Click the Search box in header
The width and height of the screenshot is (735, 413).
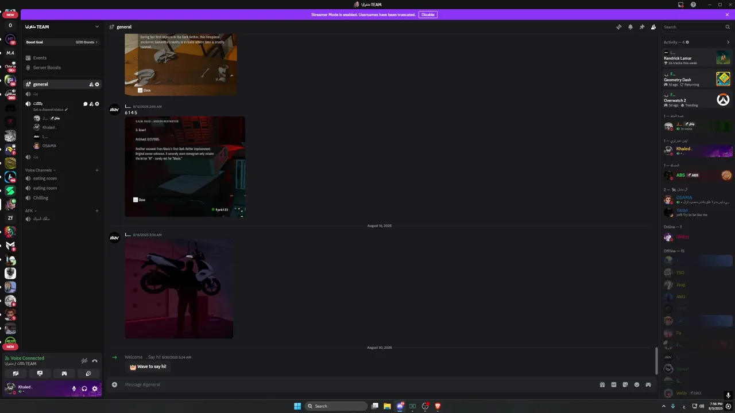point(696,27)
